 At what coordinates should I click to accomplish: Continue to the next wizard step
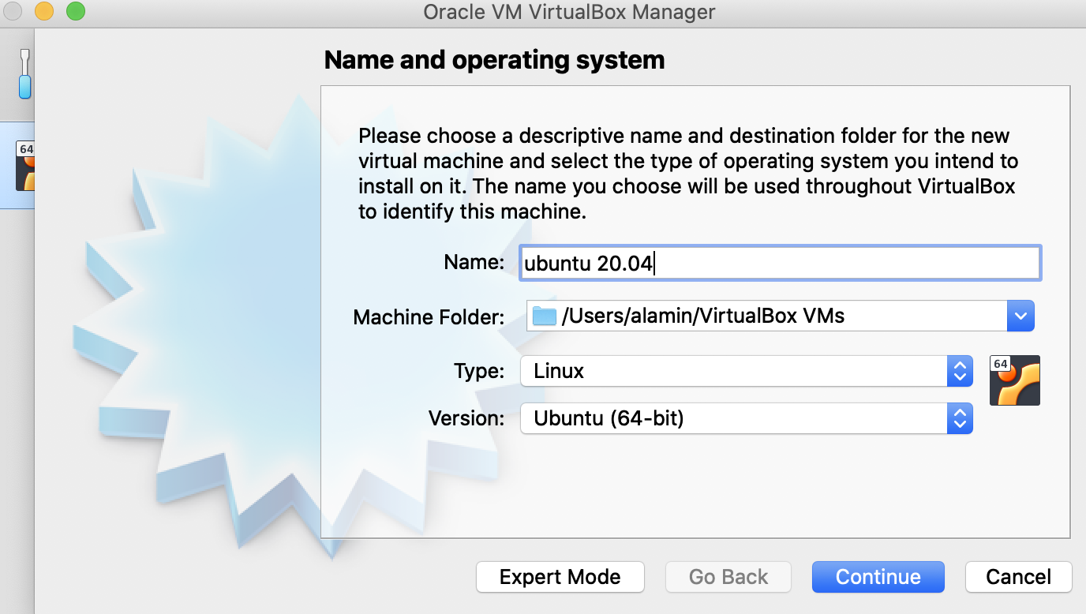point(878,577)
